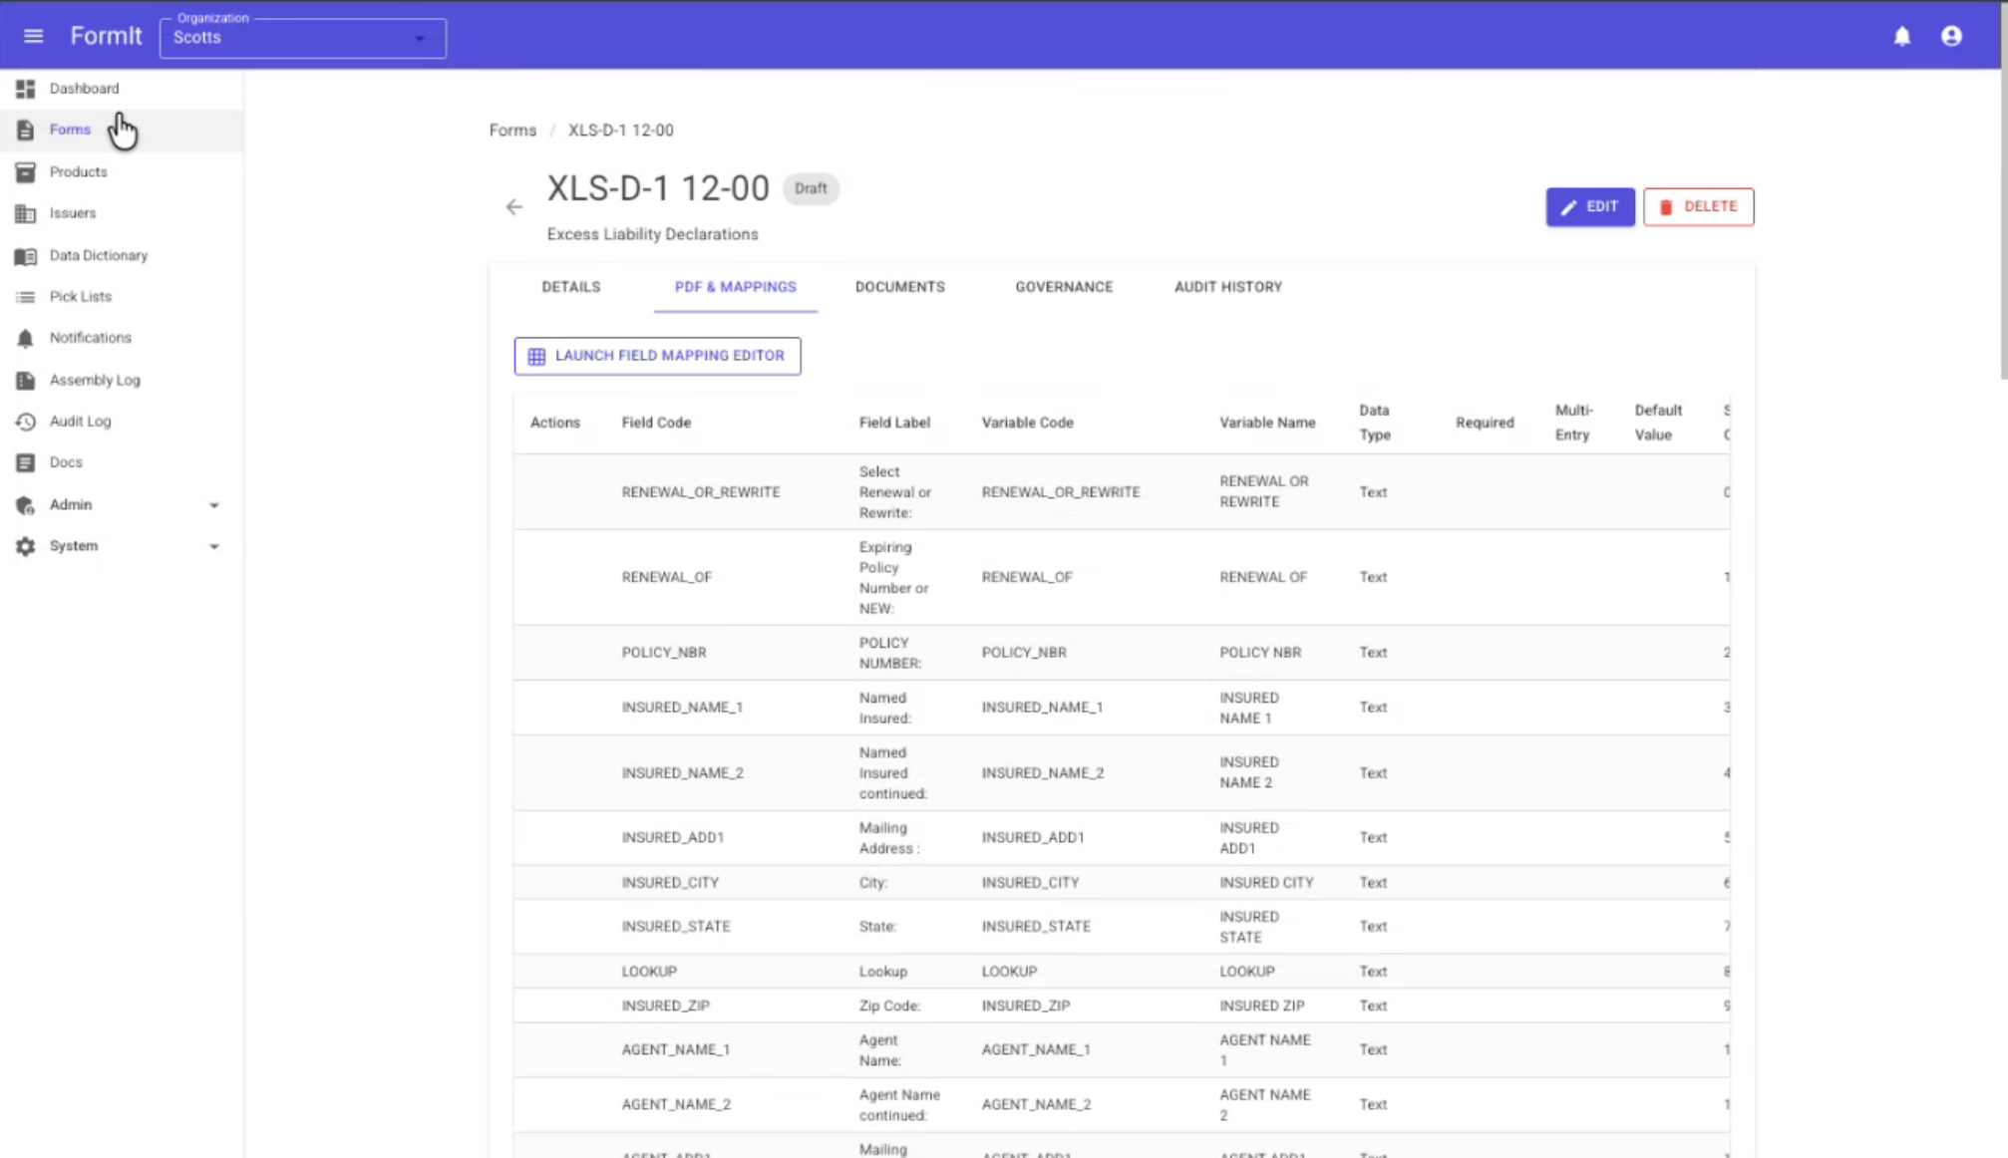Click the Audit Log history icon
This screenshot has width=2008, height=1158.
click(x=26, y=422)
